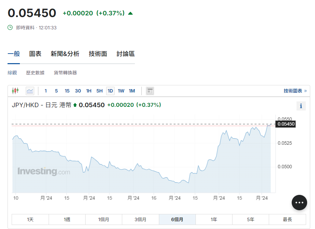This screenshot has height=229, width=315.
Task: Select the 1年 time range
Action: pyautogui.click(x=214, y=219)
